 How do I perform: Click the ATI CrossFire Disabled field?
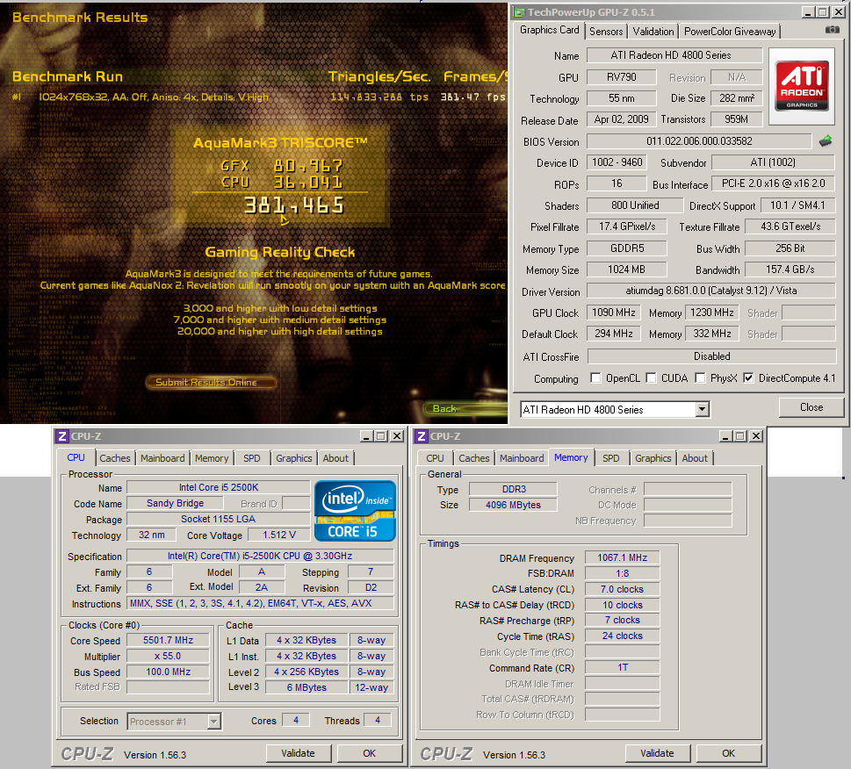[x=711, y=356]
